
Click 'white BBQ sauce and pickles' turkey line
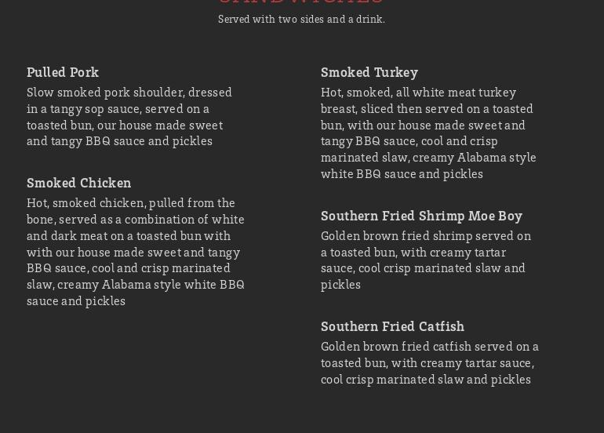coord(402,174)
